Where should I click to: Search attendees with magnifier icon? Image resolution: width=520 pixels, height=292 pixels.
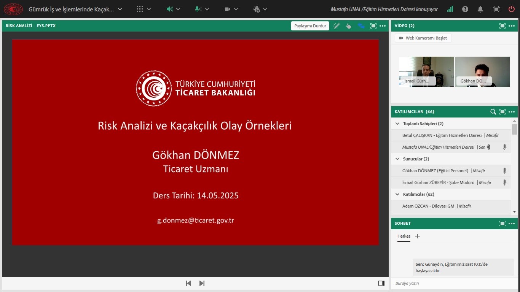coord(493,112)
